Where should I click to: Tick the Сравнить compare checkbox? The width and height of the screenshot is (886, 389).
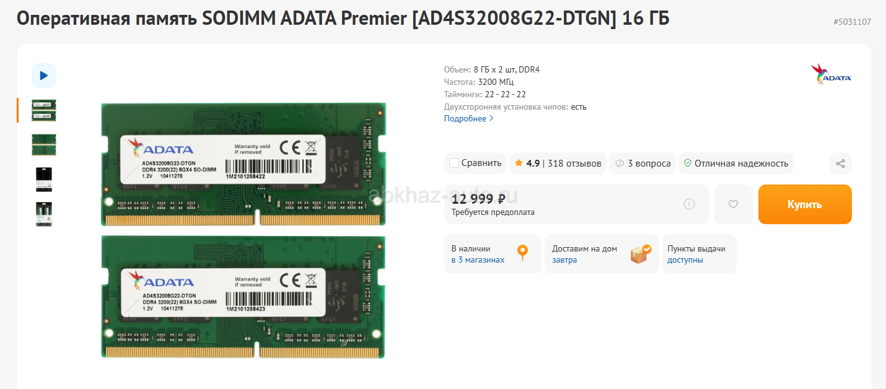(x=454, y=164)
